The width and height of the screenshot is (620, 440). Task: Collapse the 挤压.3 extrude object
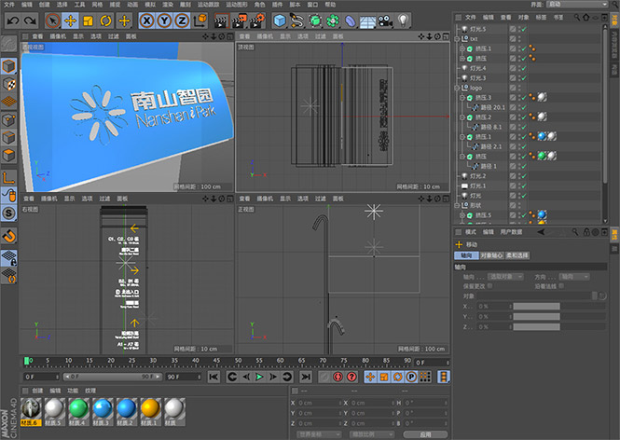pyautogui.click(x=462, y=98)
